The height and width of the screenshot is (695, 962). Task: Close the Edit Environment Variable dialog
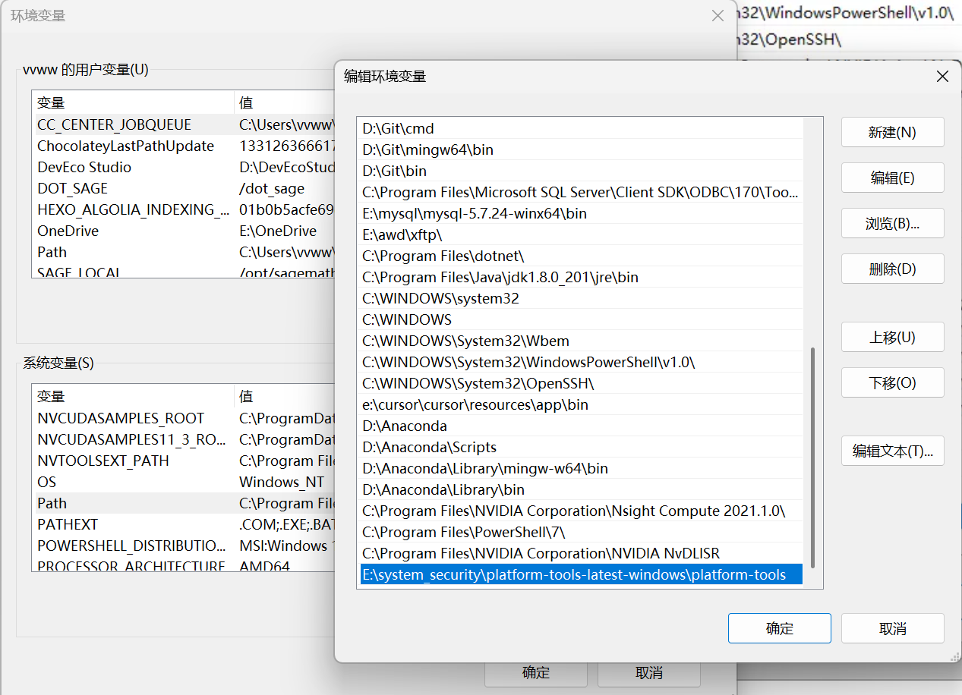[942, 77]
